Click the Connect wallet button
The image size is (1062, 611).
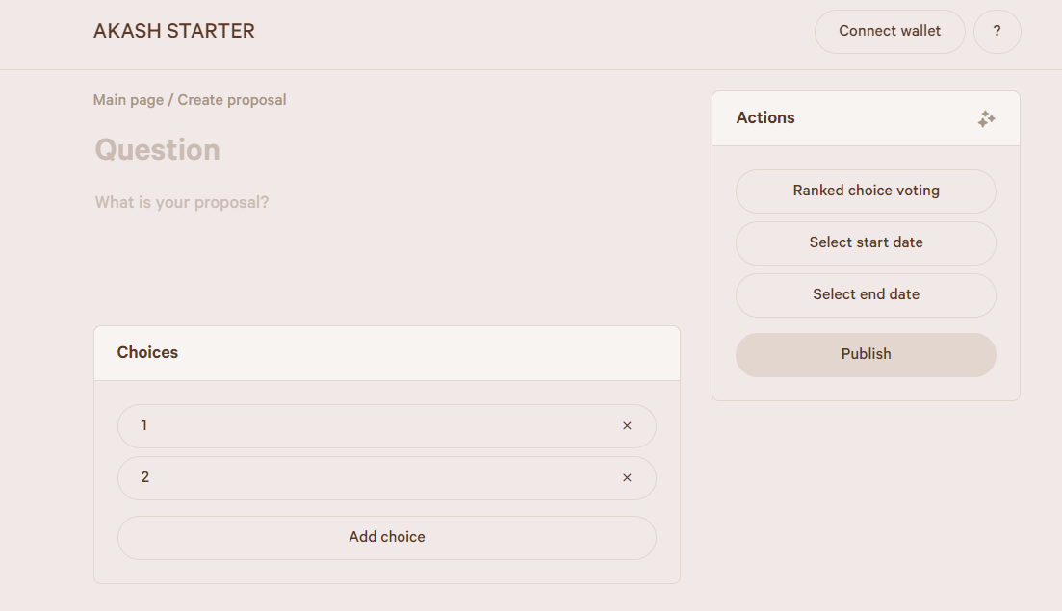click(890, 31)
